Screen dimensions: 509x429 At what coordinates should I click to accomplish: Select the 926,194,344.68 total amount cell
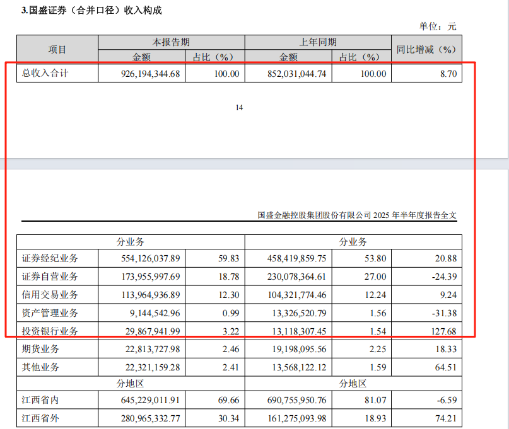coord(150,74)
